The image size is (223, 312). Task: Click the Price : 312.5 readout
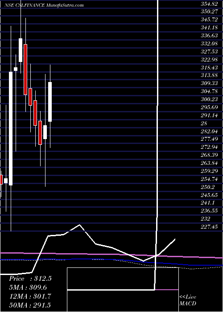(30, 279)
